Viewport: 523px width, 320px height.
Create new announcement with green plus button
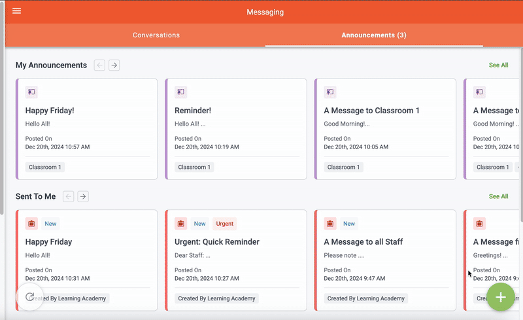tap(500, 297)
